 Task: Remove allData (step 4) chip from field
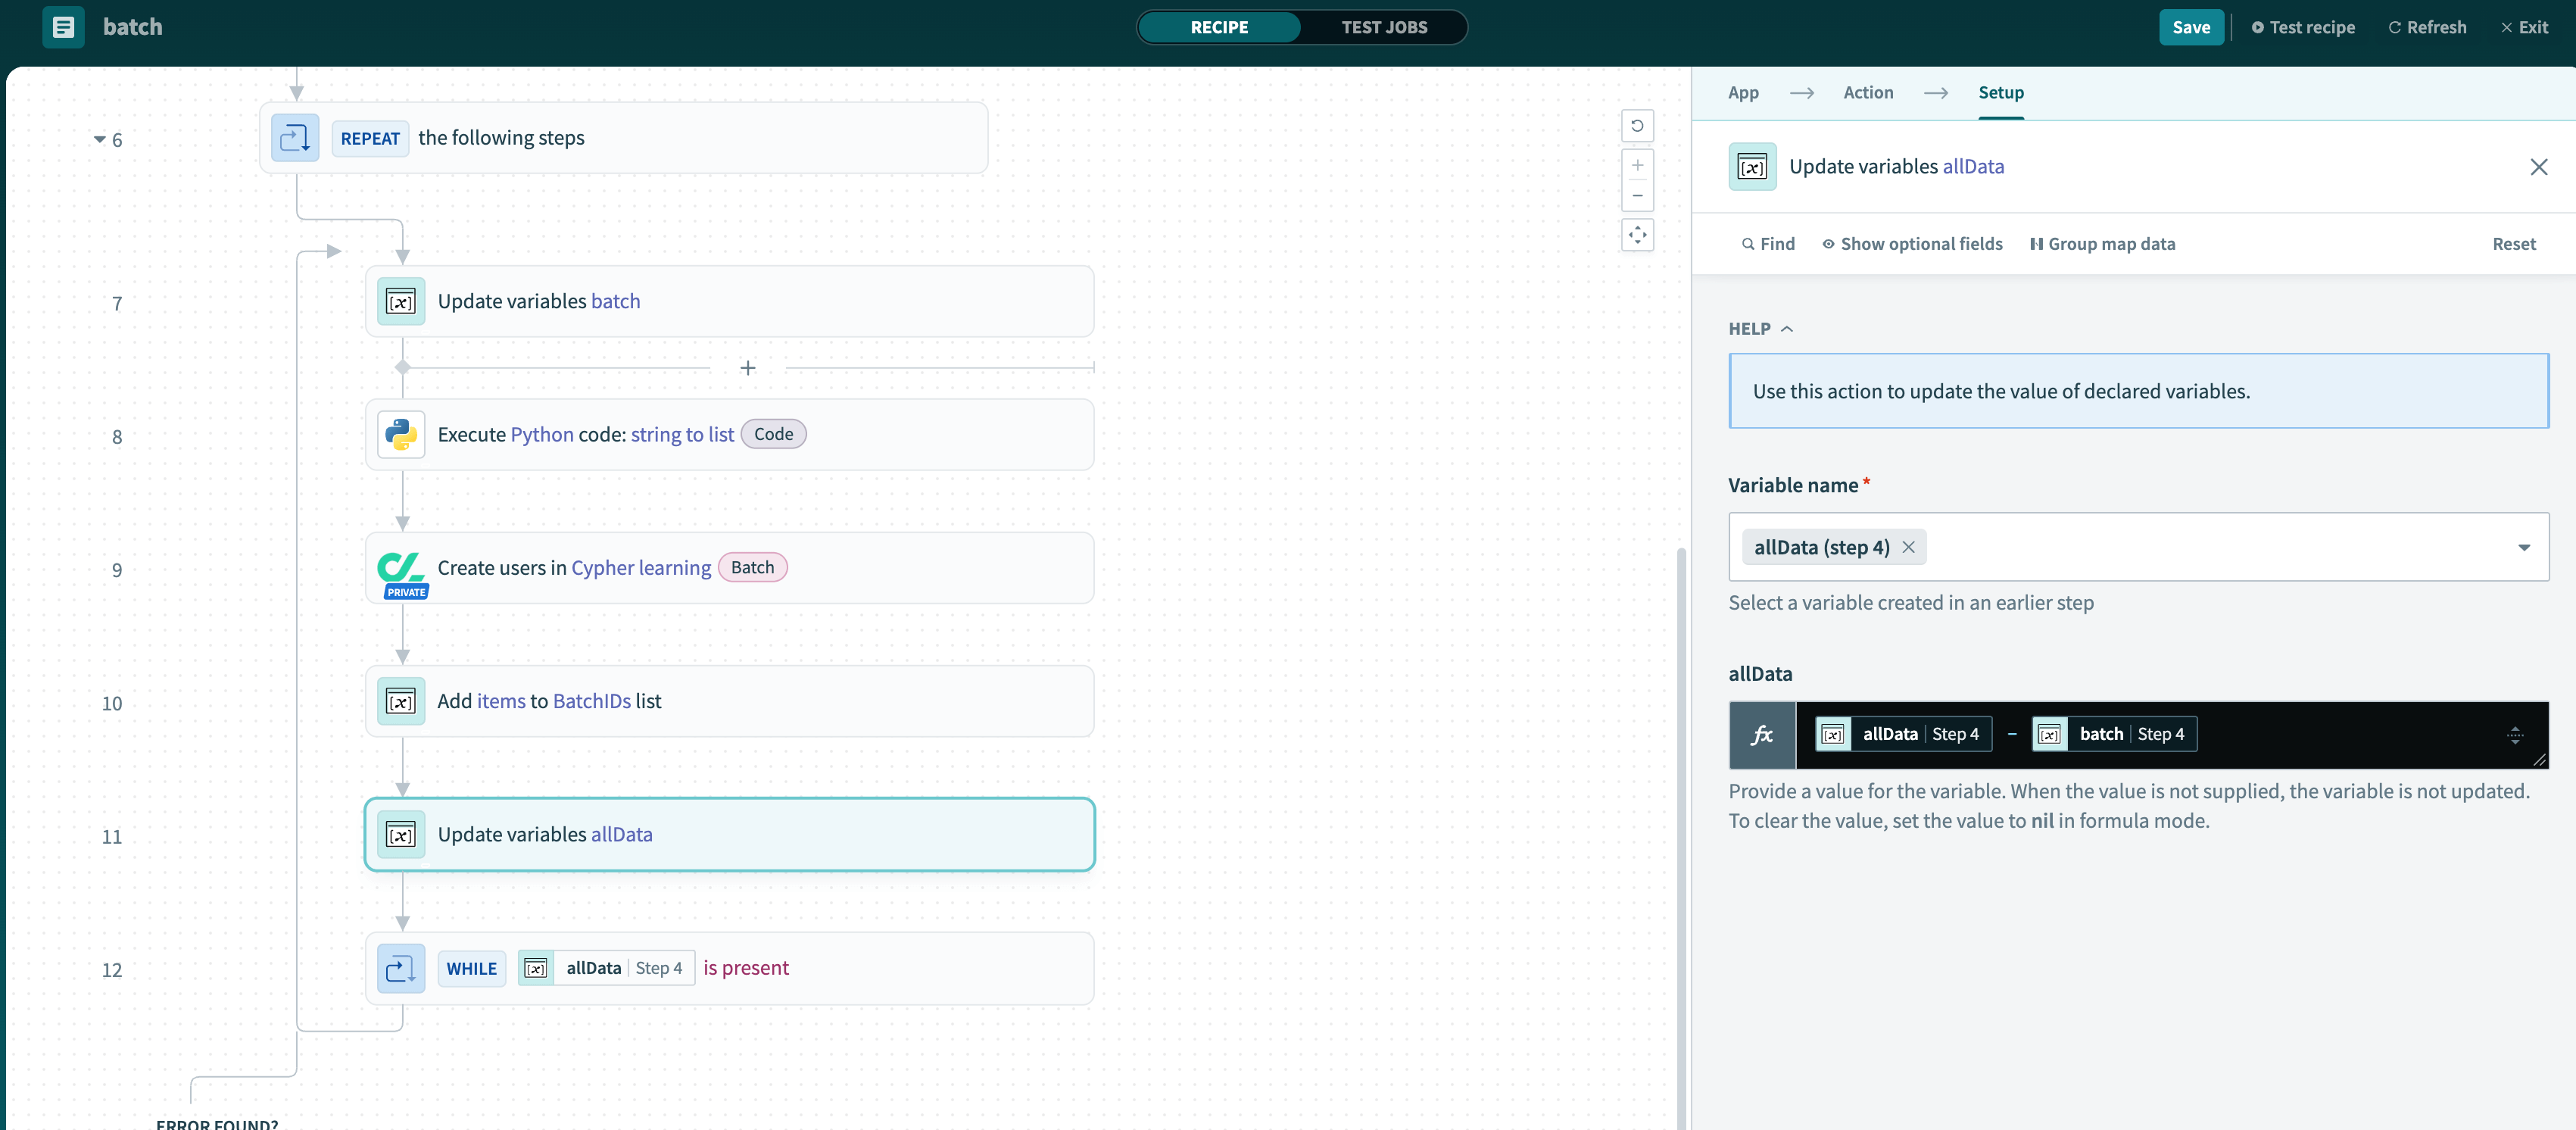1908,547
